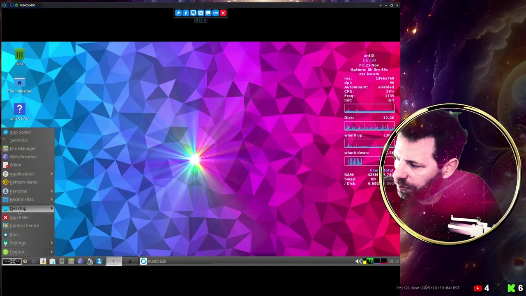Click the yellow system monitor tray icon
The height and width of the screenshot is (296, 526).
coord(365,261)
